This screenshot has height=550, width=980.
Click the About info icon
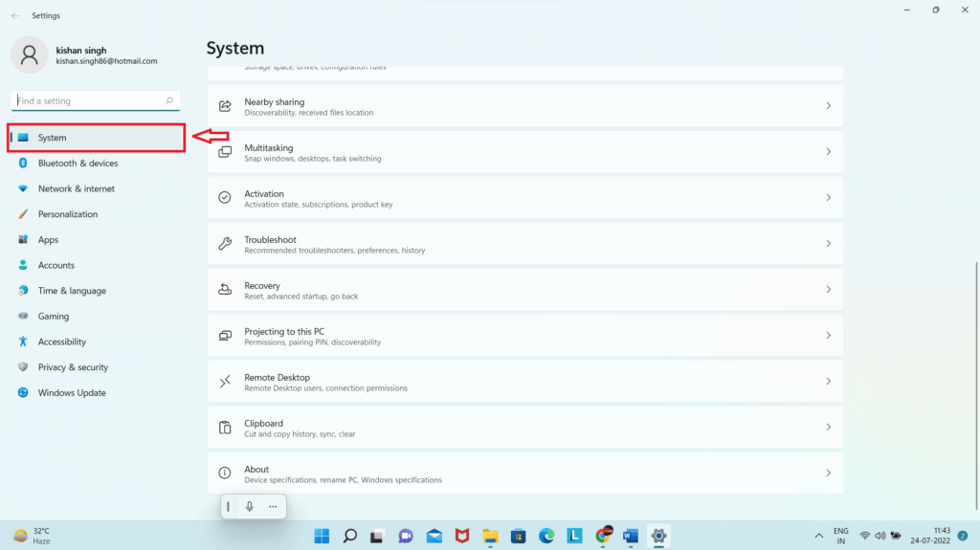(225, 473)
